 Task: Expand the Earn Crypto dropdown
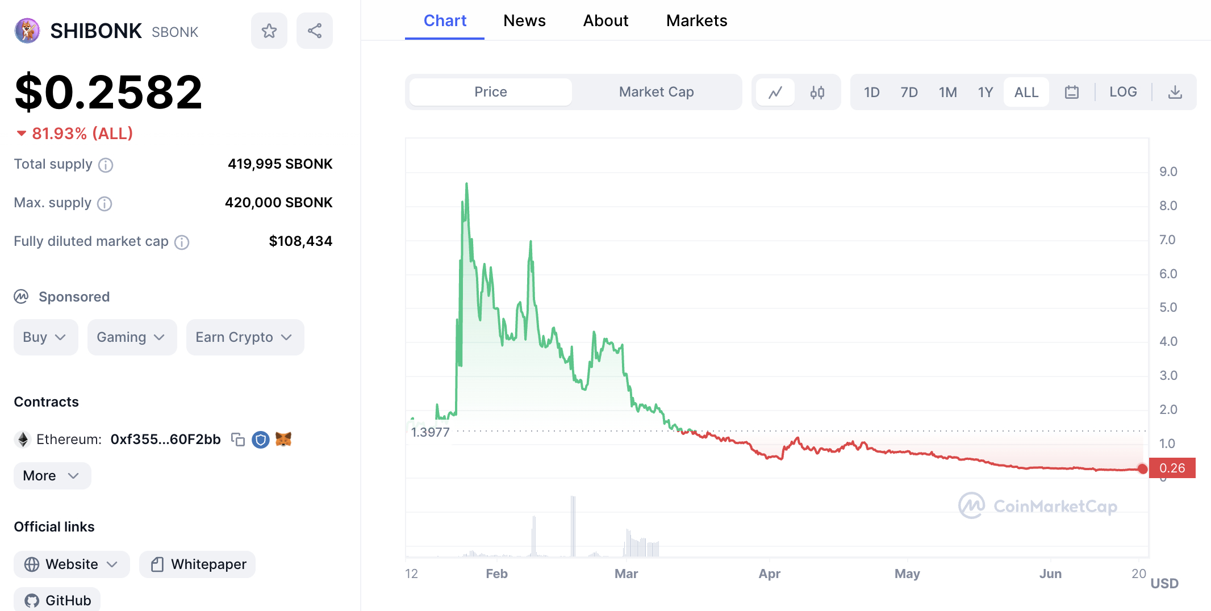[245, 337]
